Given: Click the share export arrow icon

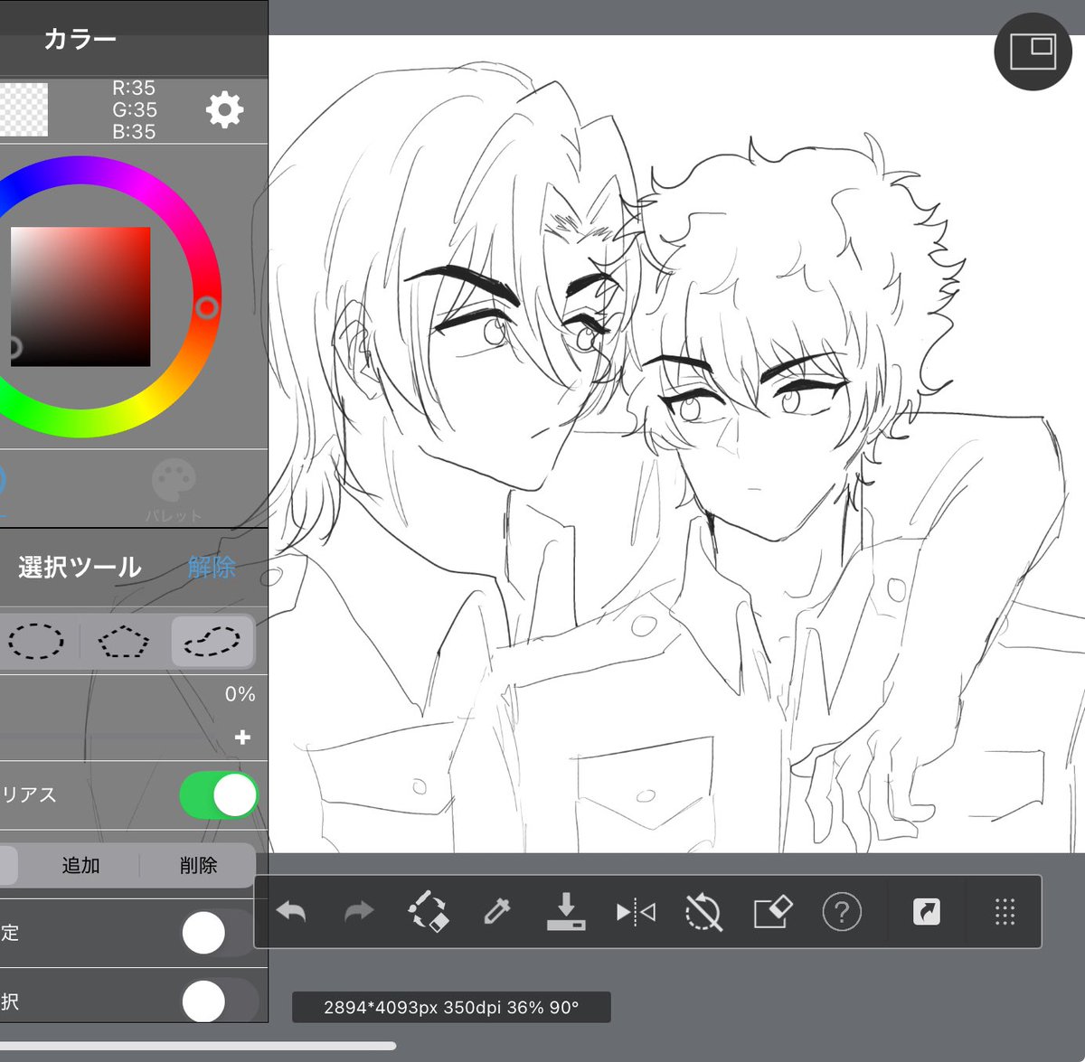Looking at the screenshot, I should [x=927, y=912].
